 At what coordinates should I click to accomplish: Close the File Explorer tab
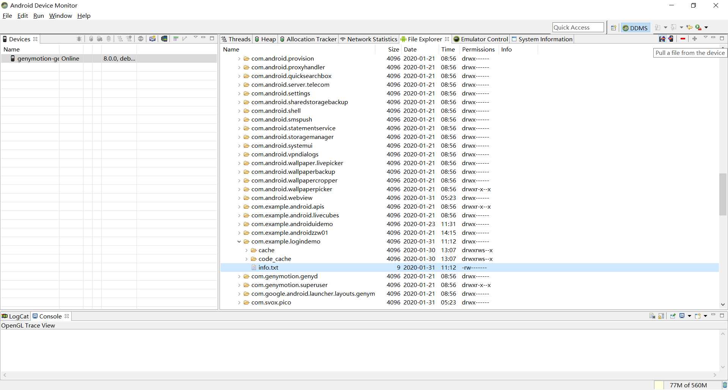(x=447, y=39)
